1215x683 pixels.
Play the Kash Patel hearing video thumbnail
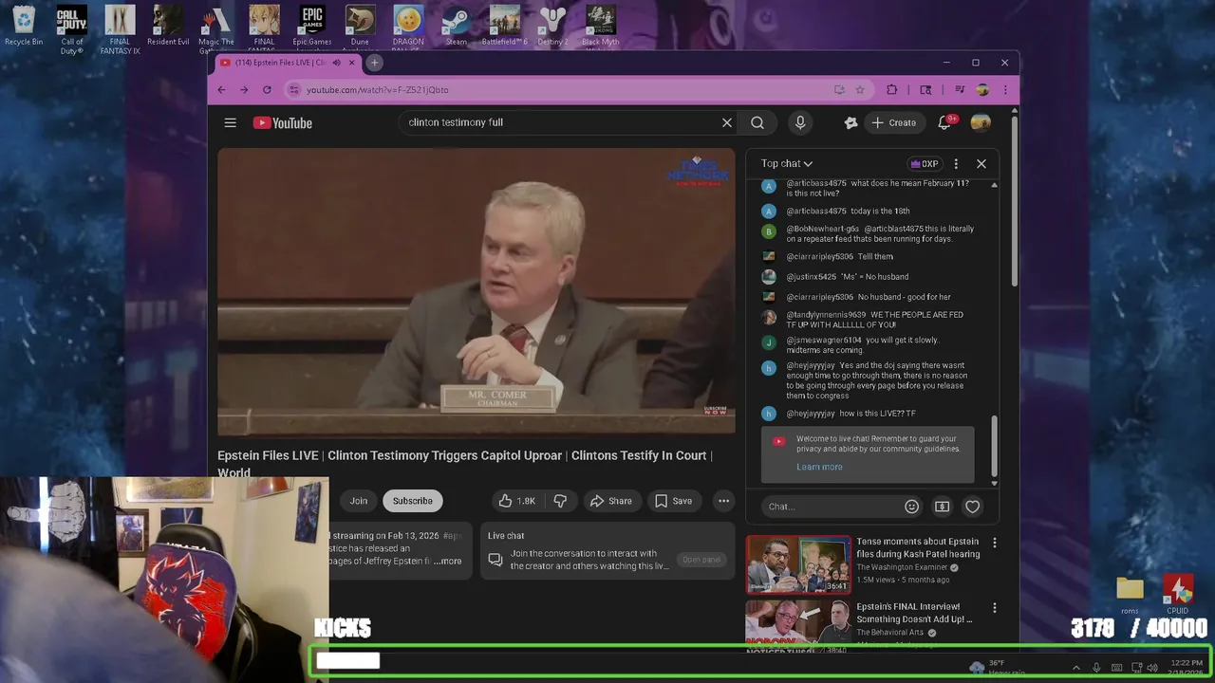[798, 564]
